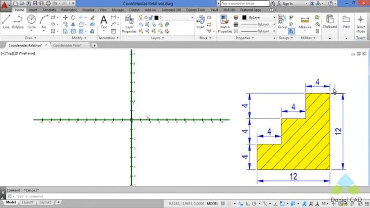
Task: Select the Polyline tool
Action: [18, 22]
